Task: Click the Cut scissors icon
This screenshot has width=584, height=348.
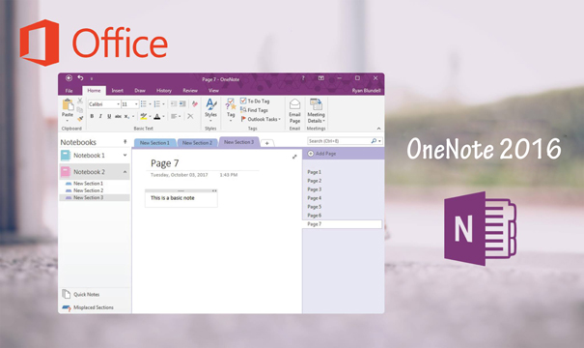Action: 80,101
